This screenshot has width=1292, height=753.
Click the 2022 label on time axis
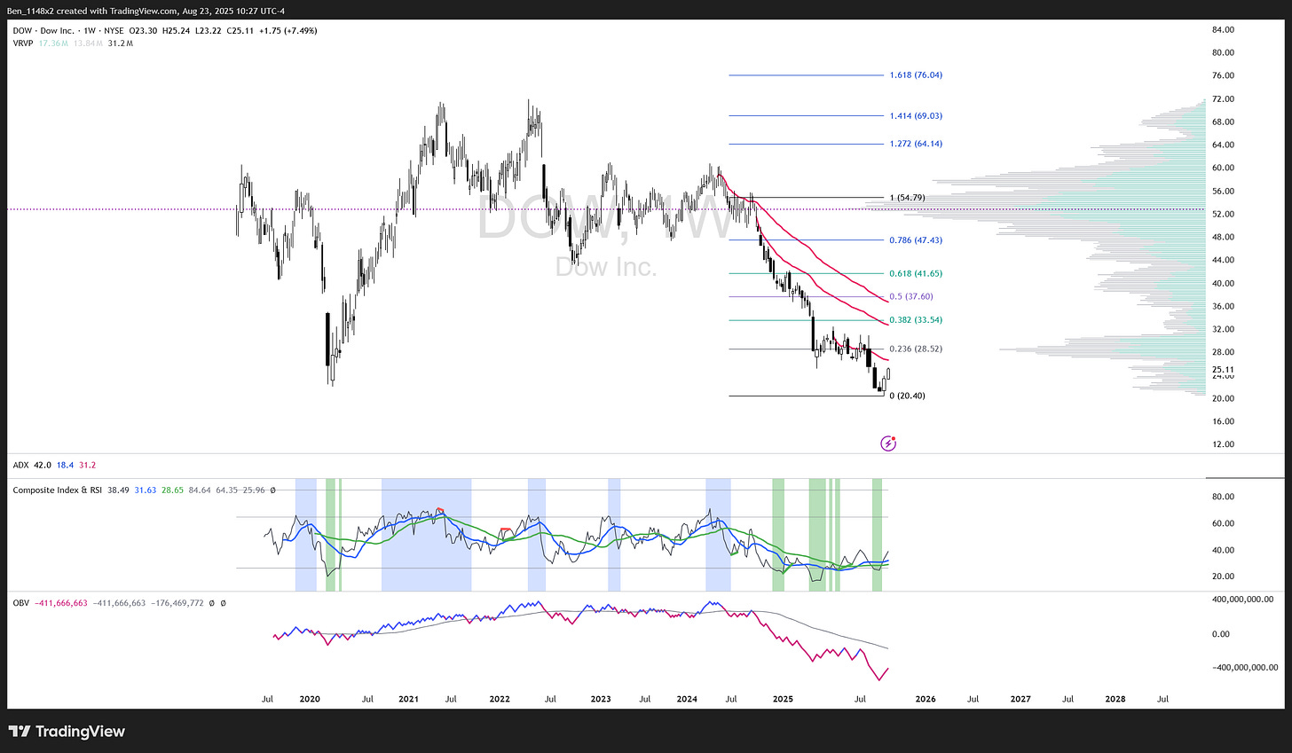click(500, 699)
